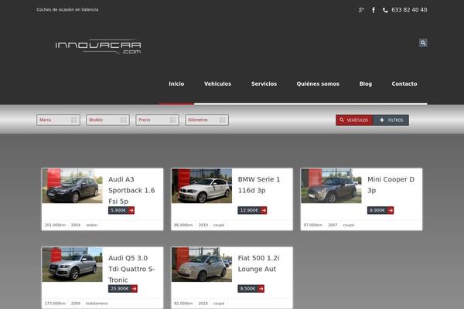Click the white BMW Serie 1 photo

tap(202, 185)
